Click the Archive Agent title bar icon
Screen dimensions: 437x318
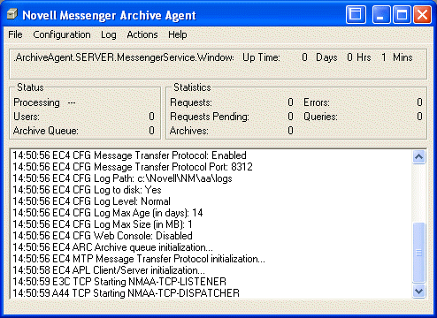(12, 14)
